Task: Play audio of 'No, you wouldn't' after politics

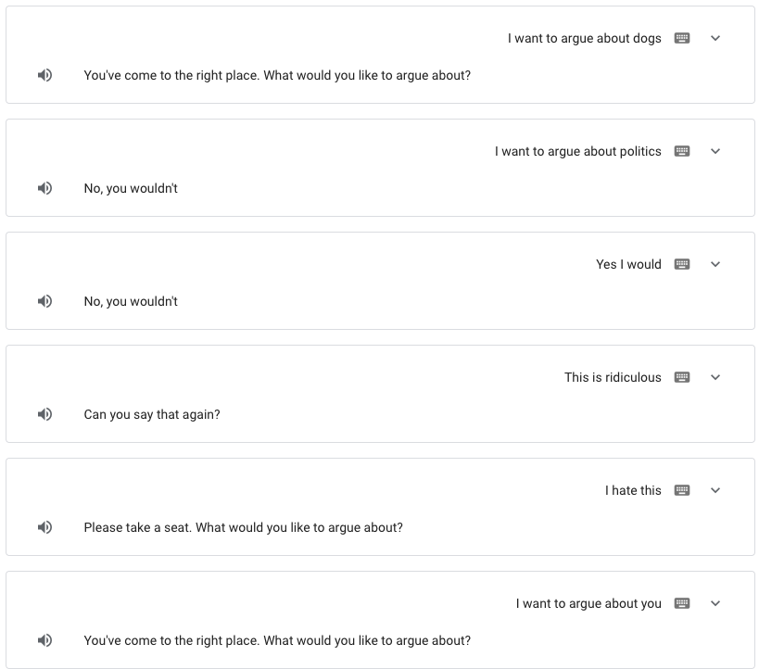Action: click(45, 188)
